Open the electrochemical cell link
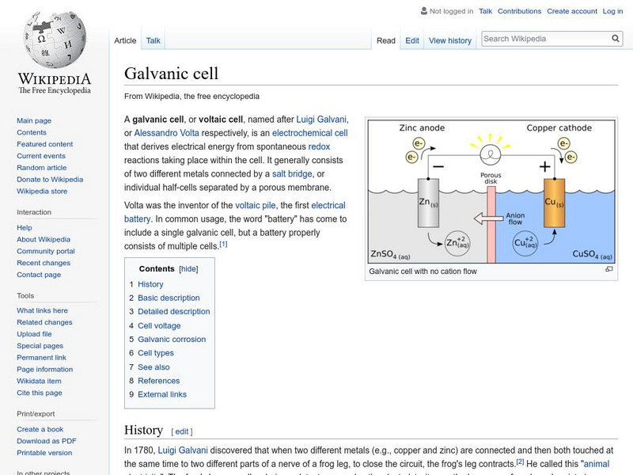The image size is (633, 475). click(x=309, y=133)
